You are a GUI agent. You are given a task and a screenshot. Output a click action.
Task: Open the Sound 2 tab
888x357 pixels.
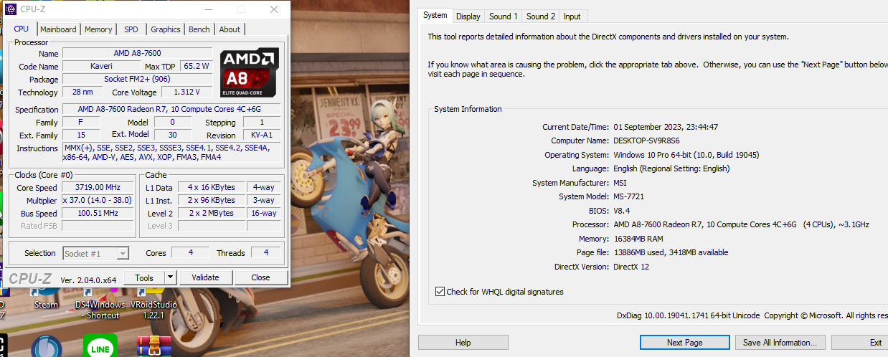tap(541, 16)
